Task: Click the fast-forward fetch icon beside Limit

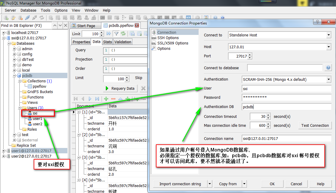Action: tap(109, 33)
